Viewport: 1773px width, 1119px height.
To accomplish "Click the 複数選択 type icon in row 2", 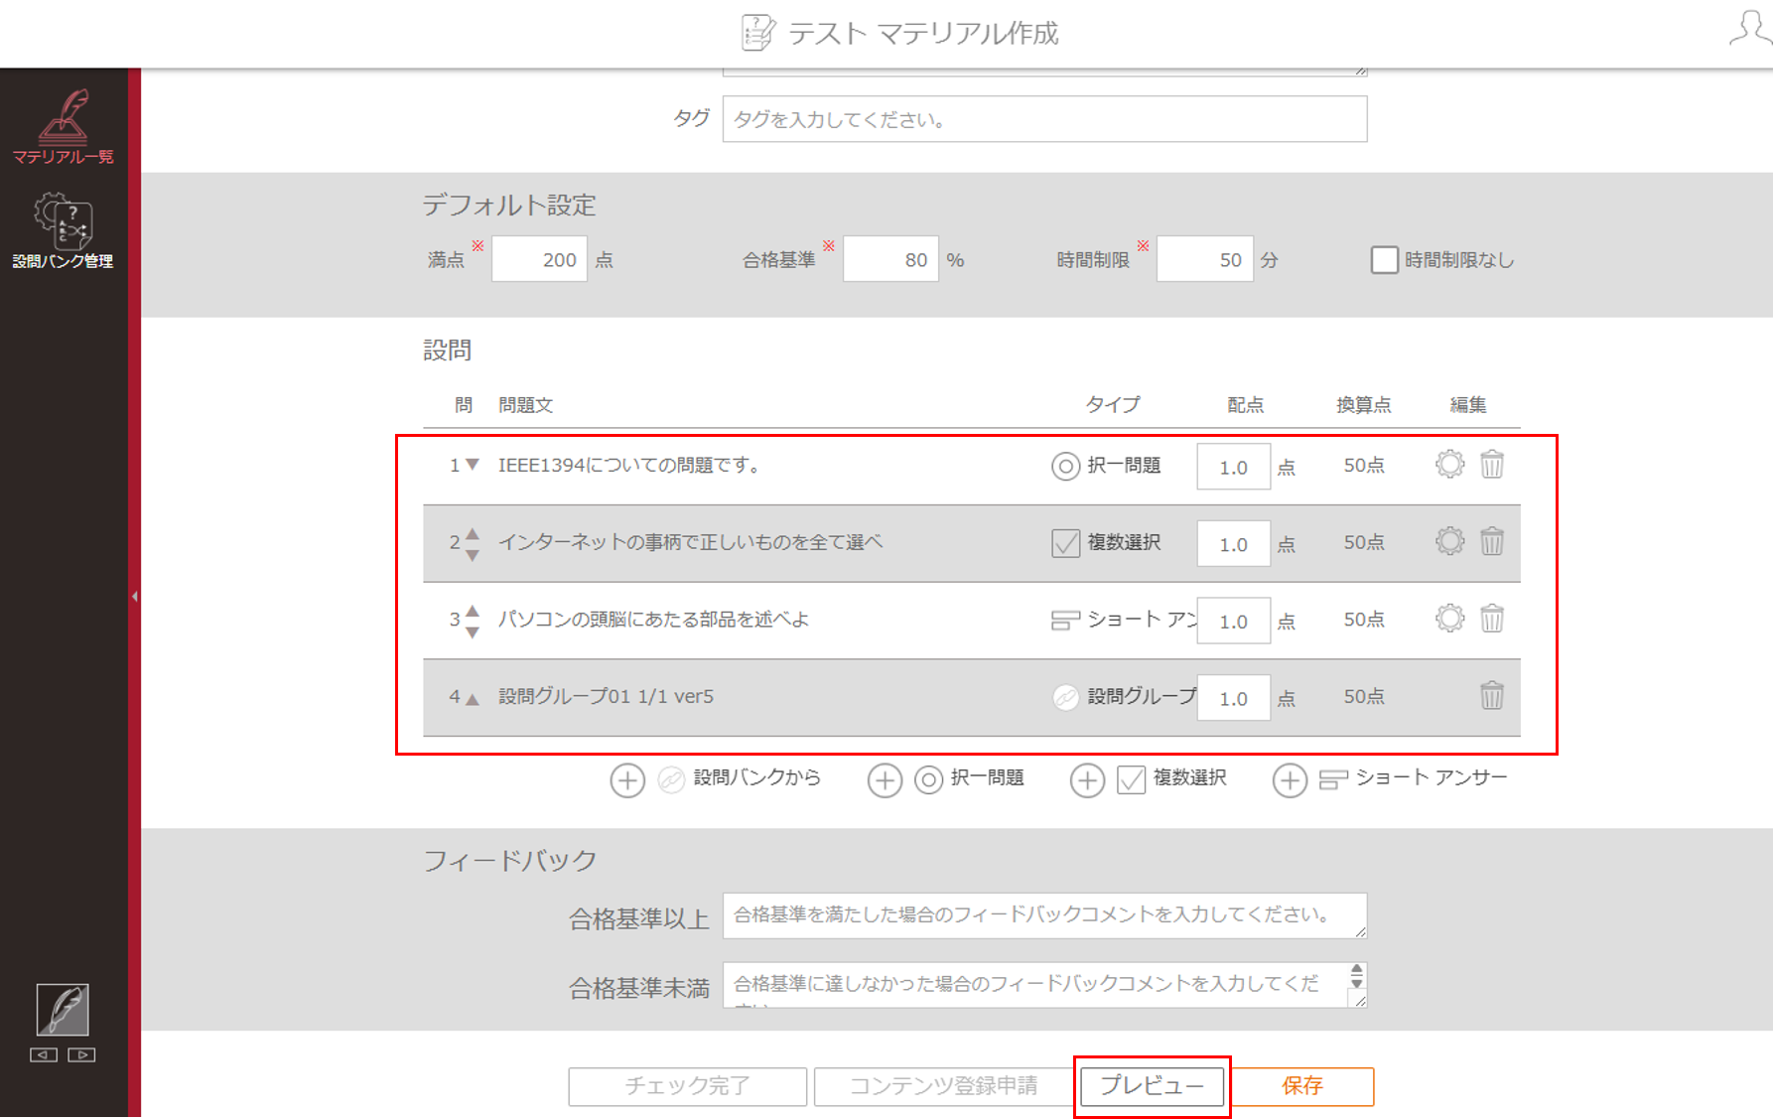I will [1065, 543].
